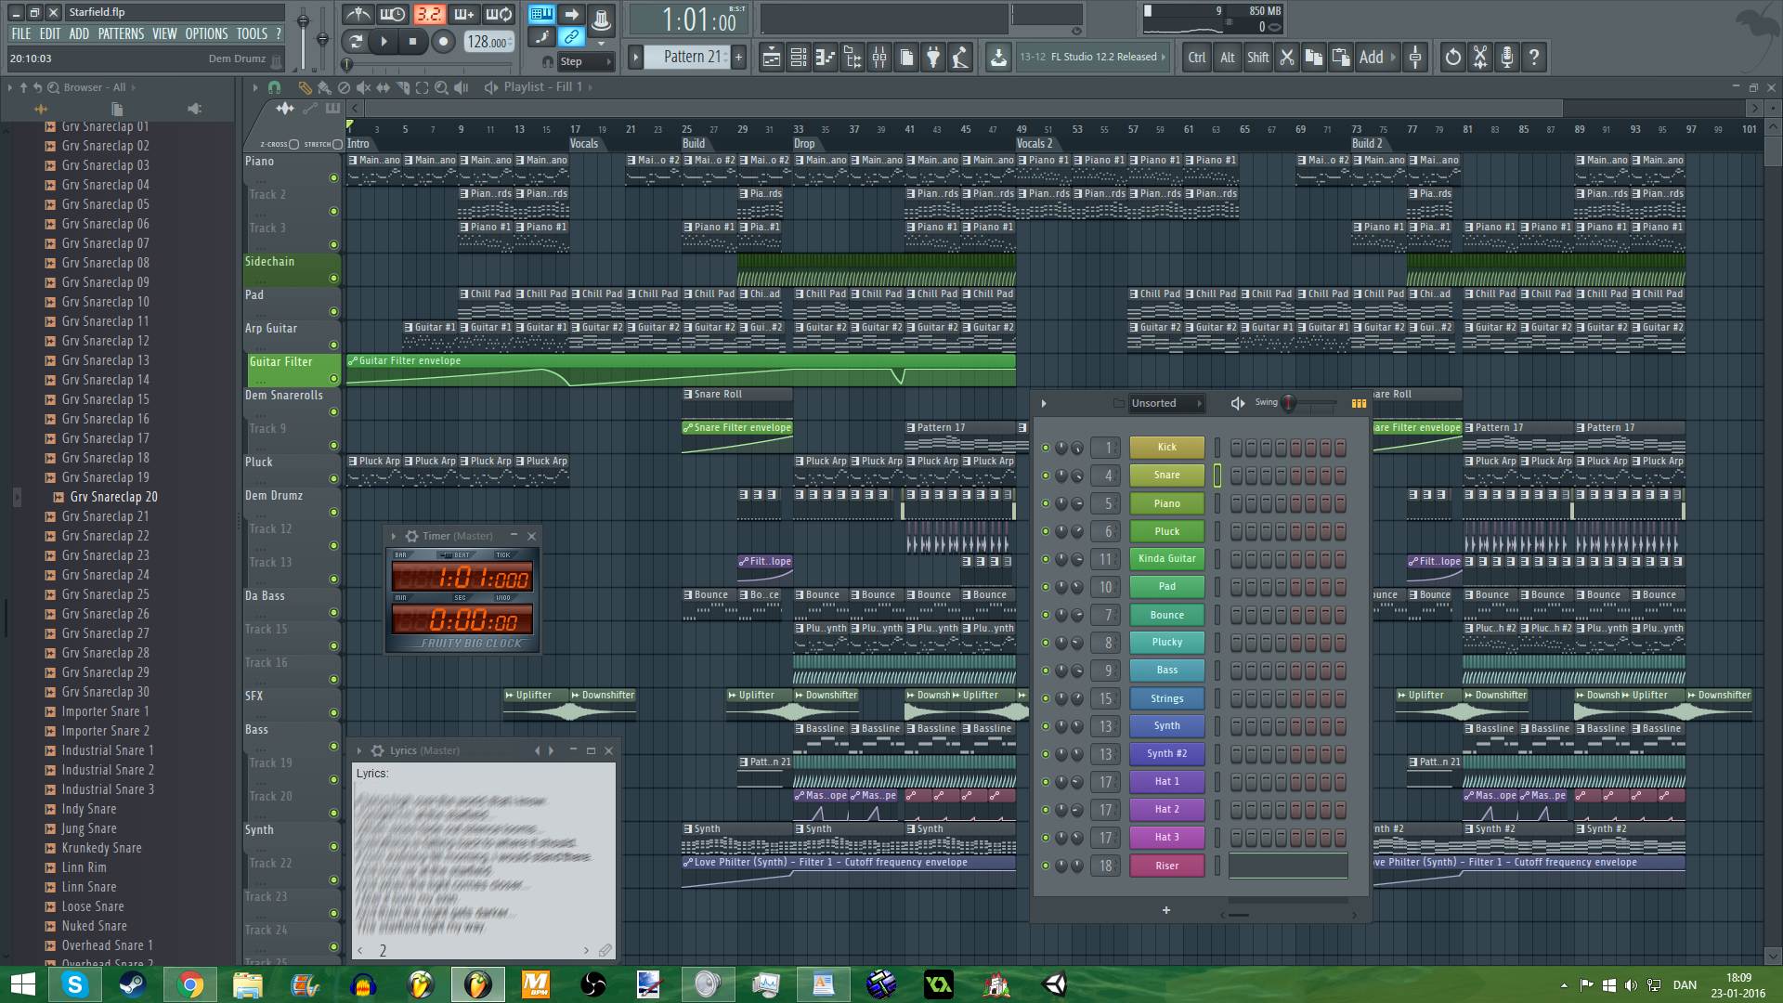The image size is (1783, 1003).
Task: Toggle the 3.2 countdown before recording button
Action: click(428, 14)
